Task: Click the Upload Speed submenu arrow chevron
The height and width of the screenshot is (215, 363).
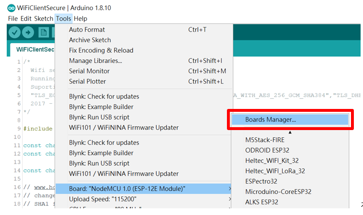Action: [x=230, y=199]
